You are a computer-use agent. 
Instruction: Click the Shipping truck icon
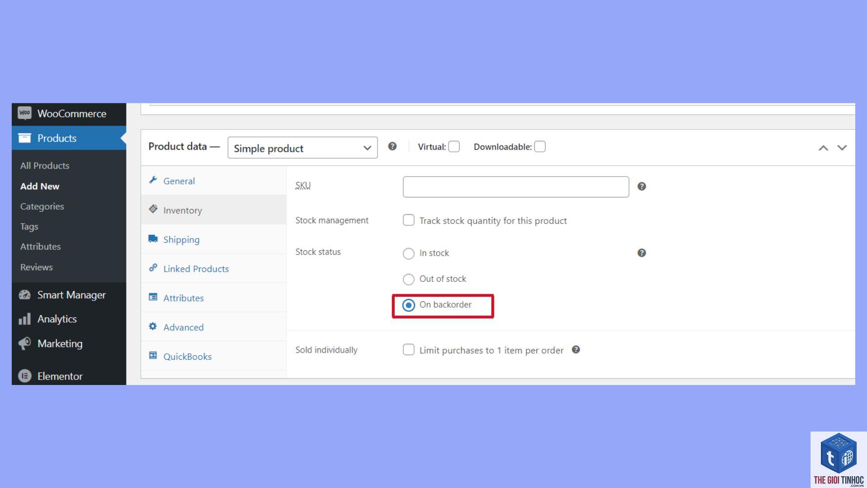point(153,239)
